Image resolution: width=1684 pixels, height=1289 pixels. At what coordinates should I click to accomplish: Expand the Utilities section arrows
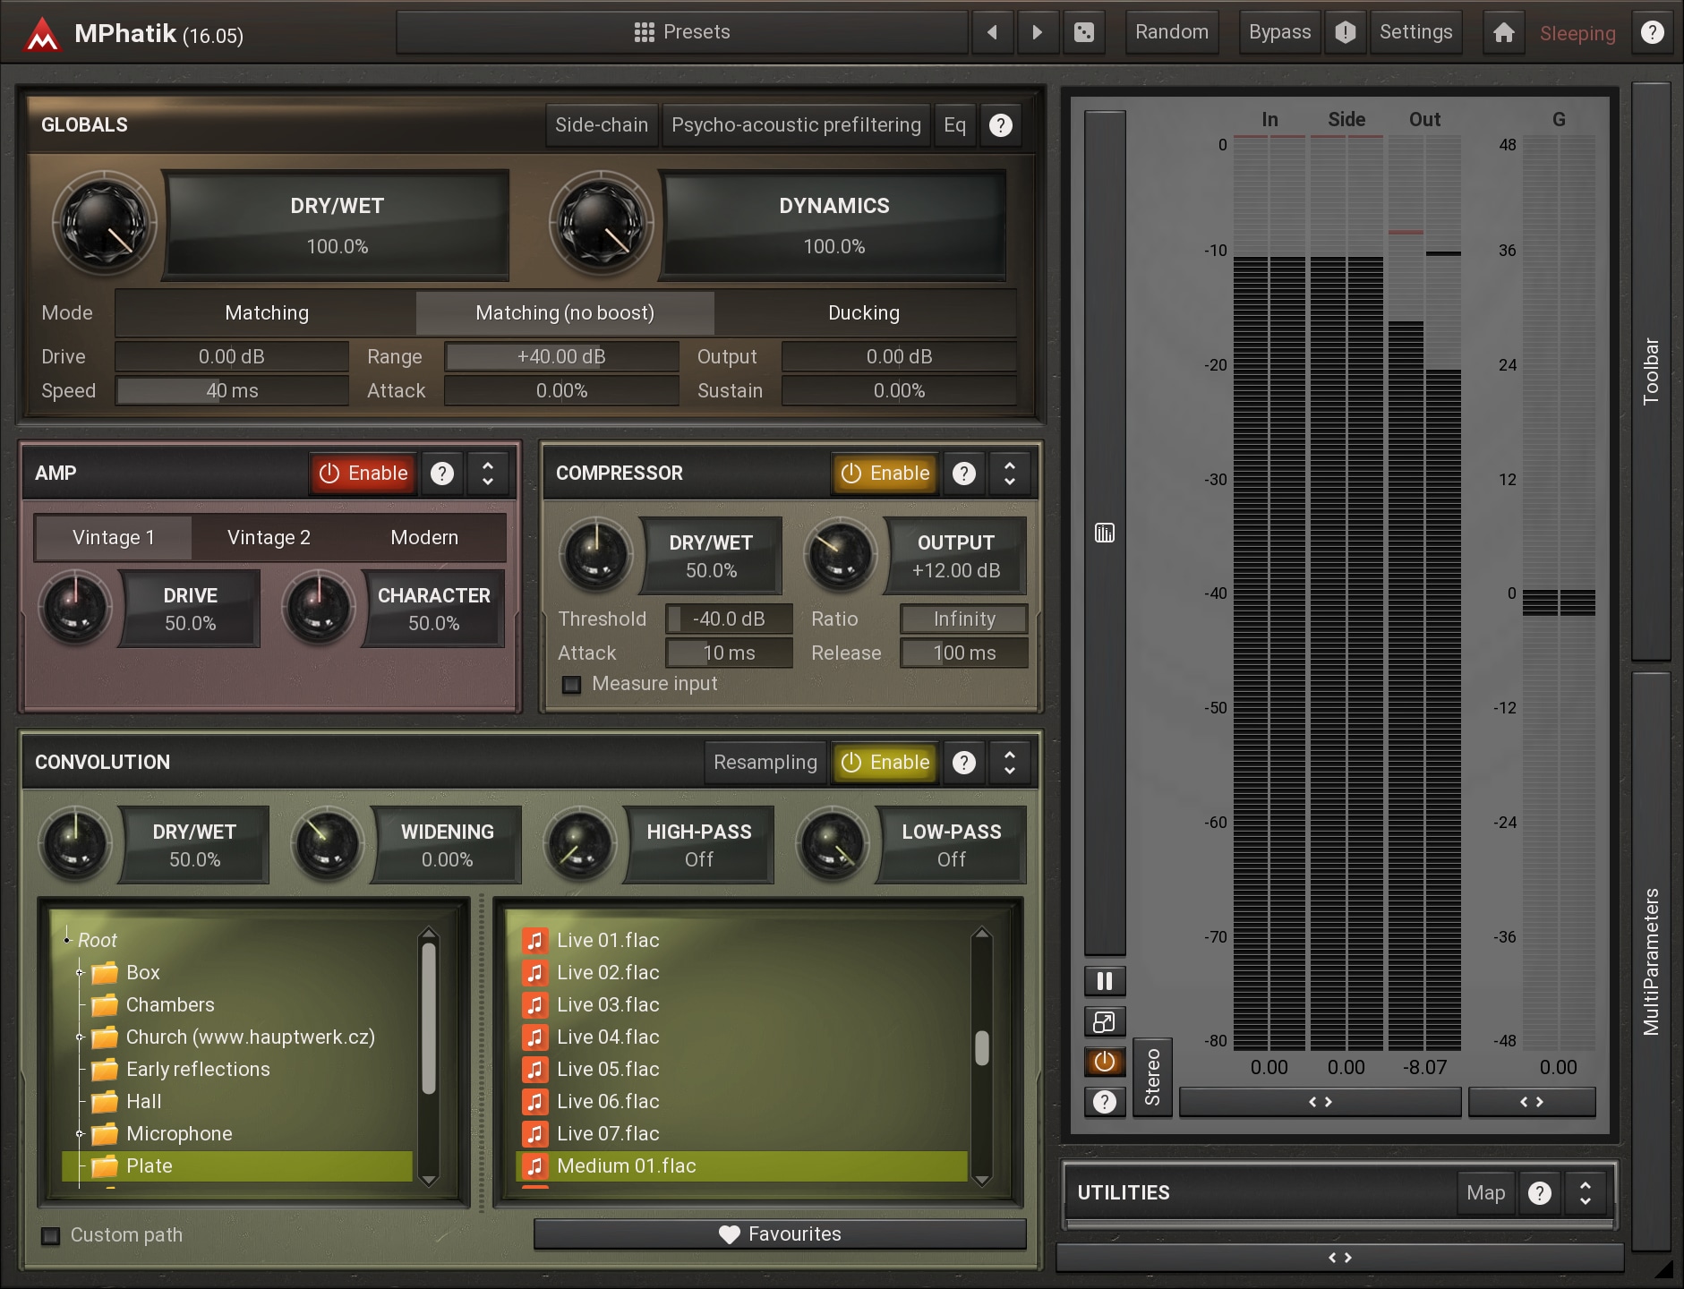click(x=1586, y=1193)
